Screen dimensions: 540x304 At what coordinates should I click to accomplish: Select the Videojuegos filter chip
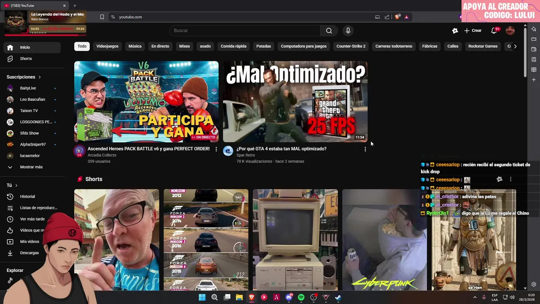[x=107, y=46]
